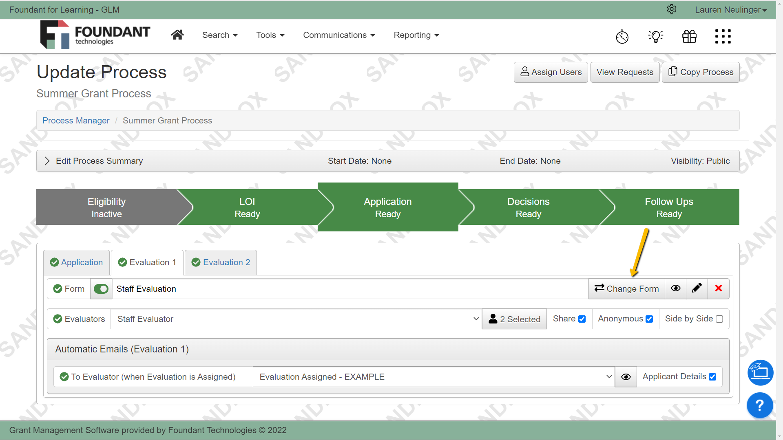This screenshot has width=783, height=440.
Task: Open the lightbulb ideas panel
Action: coord(656,36)
